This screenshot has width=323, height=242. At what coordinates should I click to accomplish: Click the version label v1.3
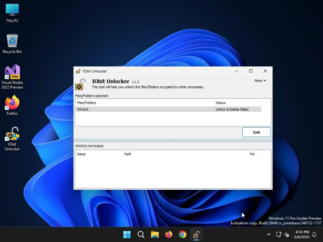tap(136, 82)
